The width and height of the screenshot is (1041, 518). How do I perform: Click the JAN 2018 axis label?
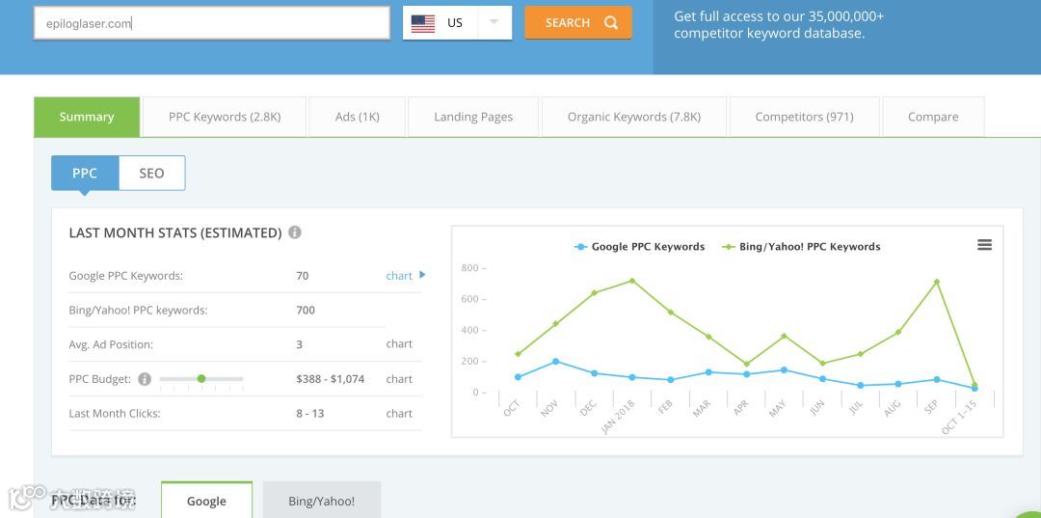[x=618, y=418]
